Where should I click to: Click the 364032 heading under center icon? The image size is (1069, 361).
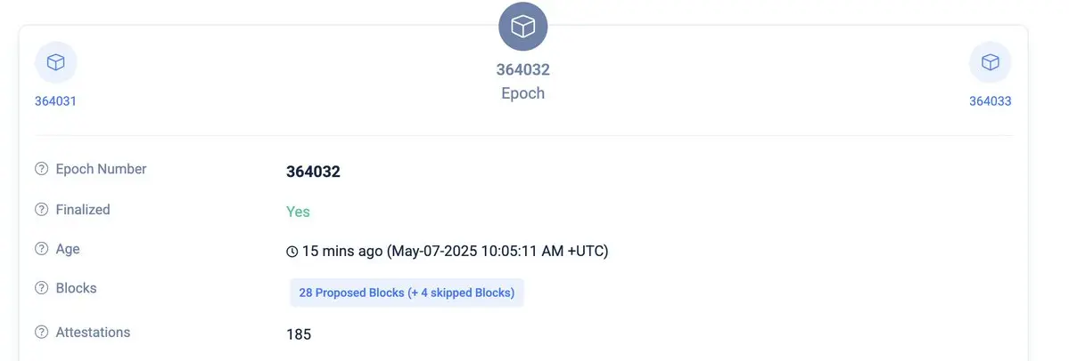(x=523, y=69)
